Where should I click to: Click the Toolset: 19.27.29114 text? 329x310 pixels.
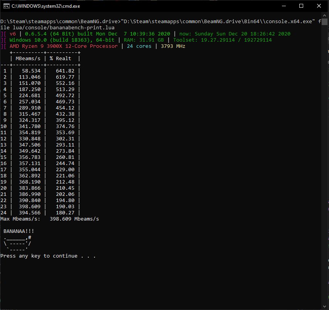[x=204, y=40]
